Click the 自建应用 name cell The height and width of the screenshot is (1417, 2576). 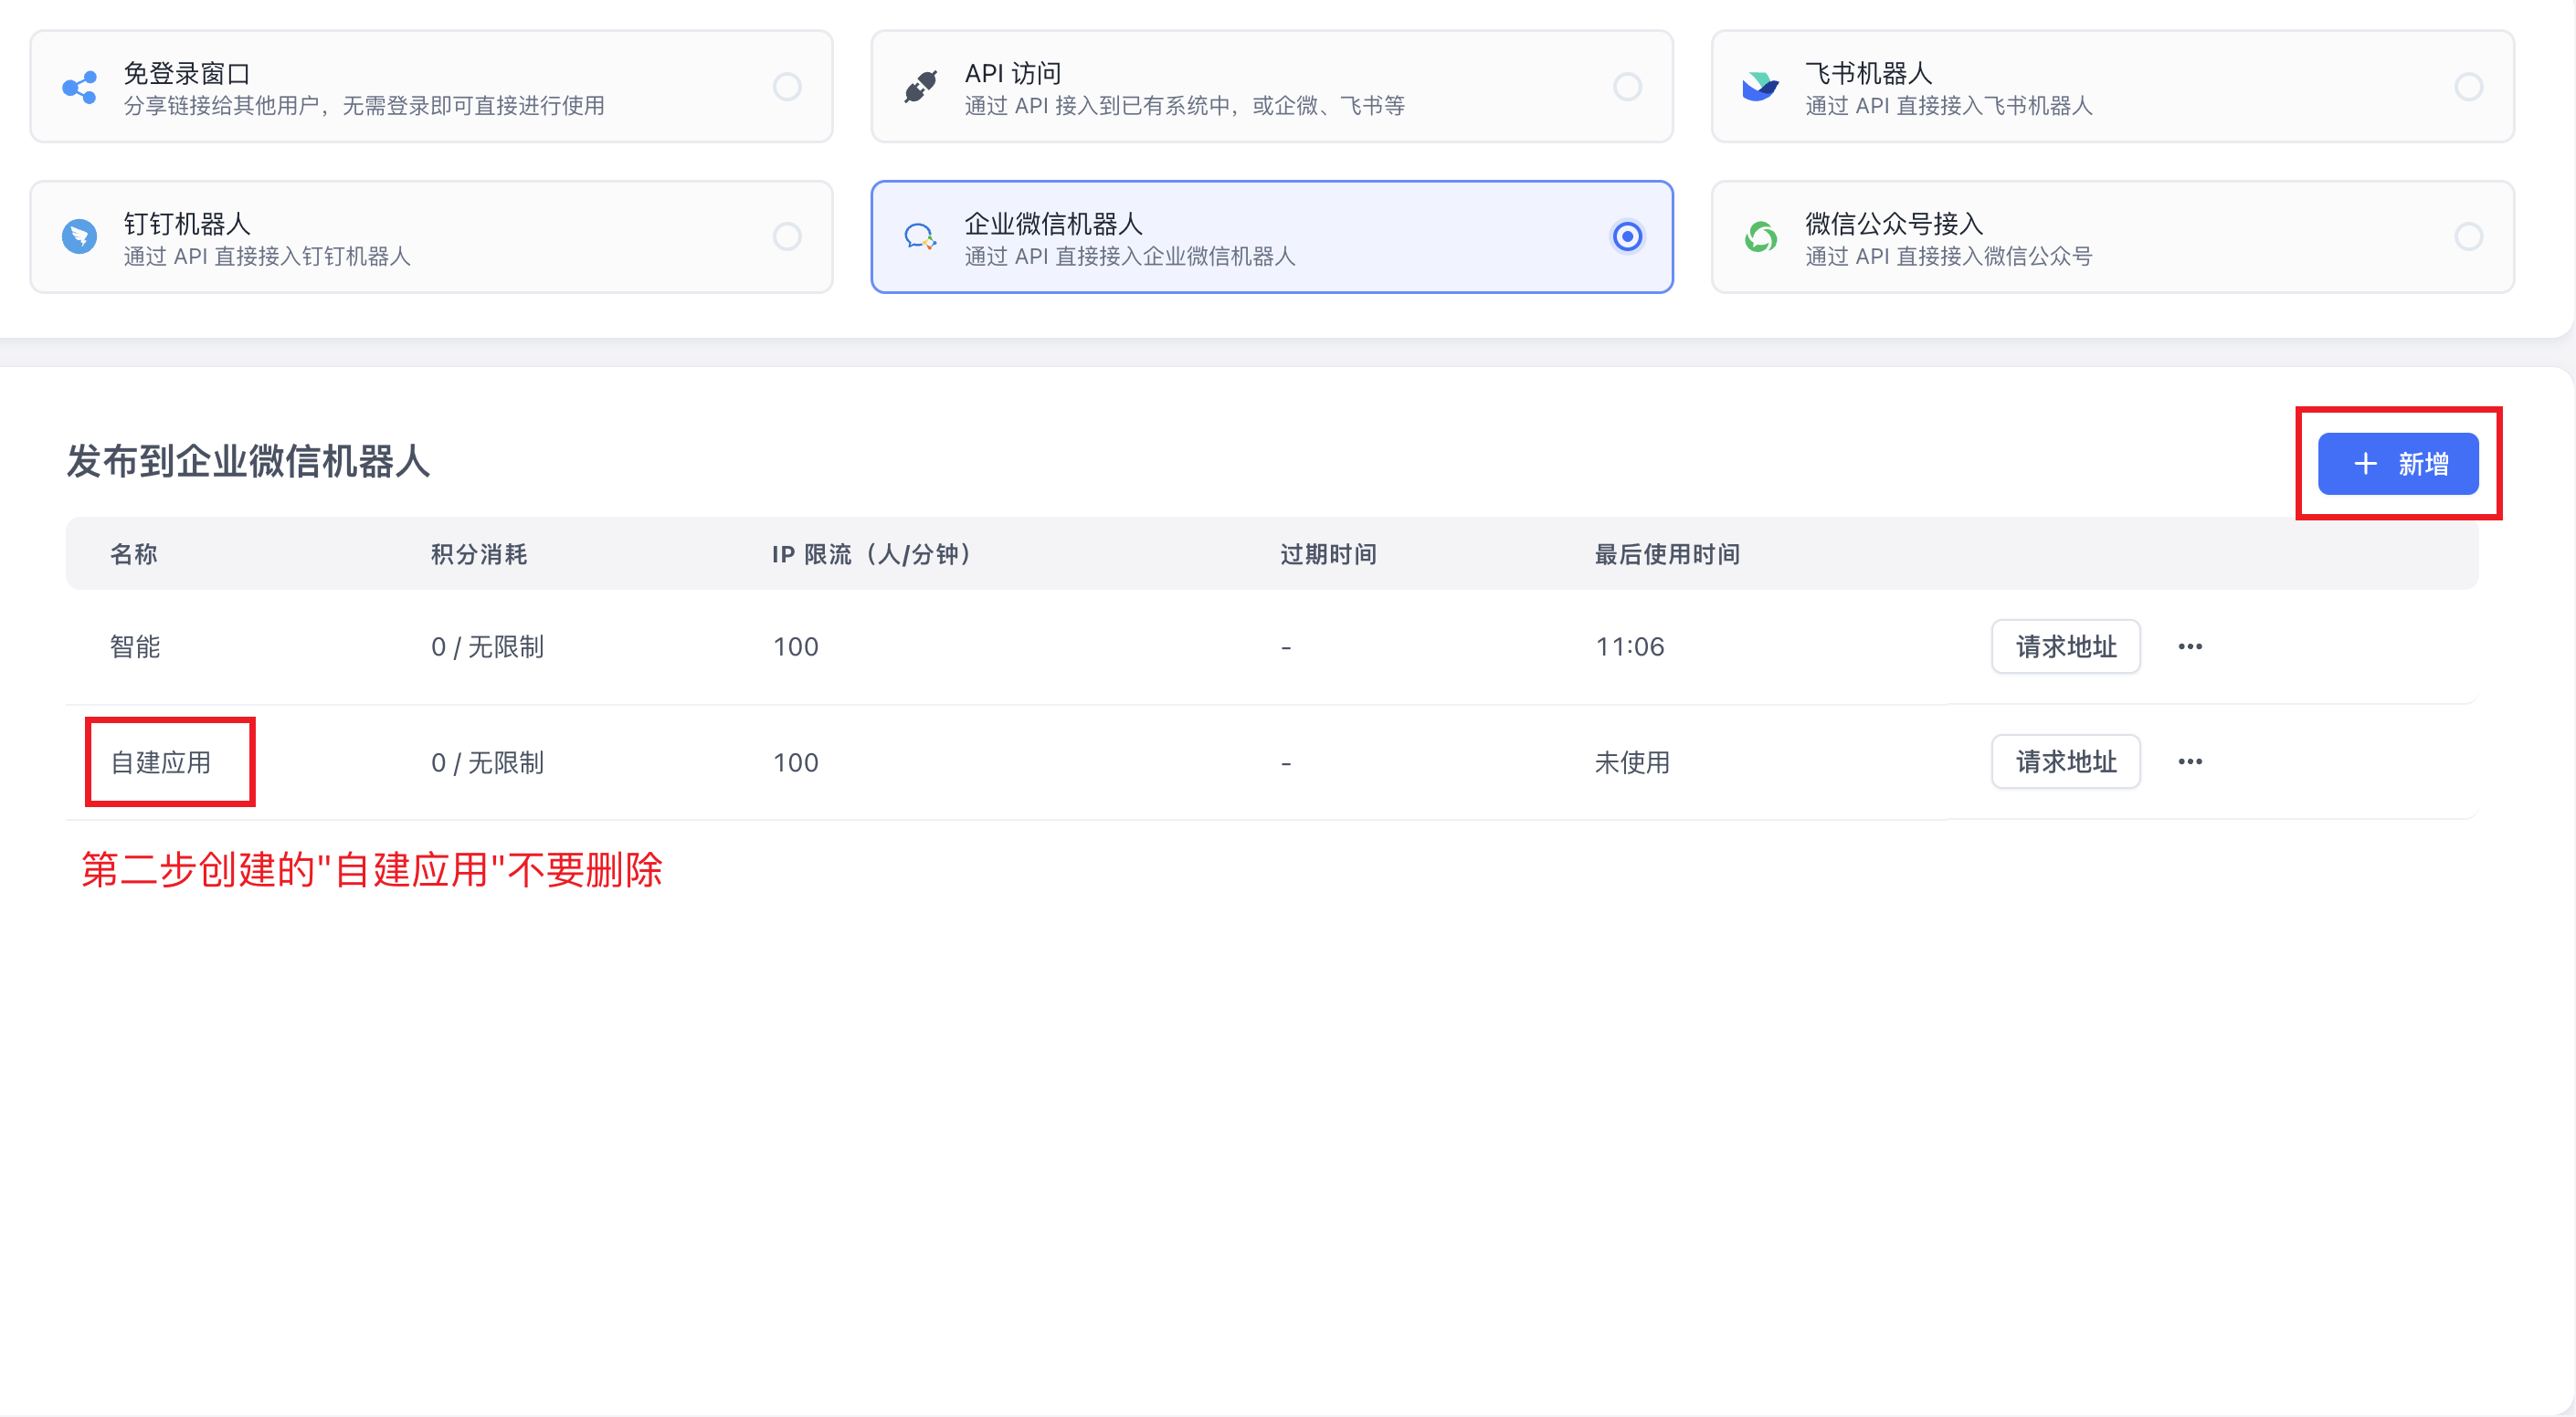click(x=161, y=762)
